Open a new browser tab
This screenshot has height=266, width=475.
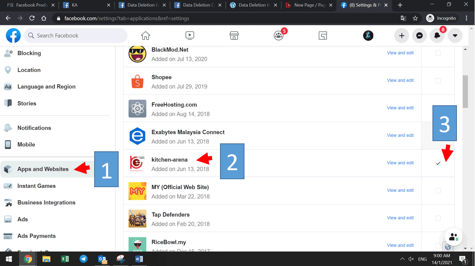coord(400,5)
